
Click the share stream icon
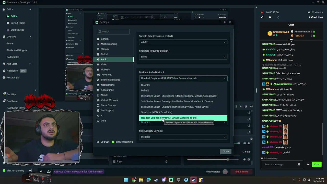click(x=278, y=17)
